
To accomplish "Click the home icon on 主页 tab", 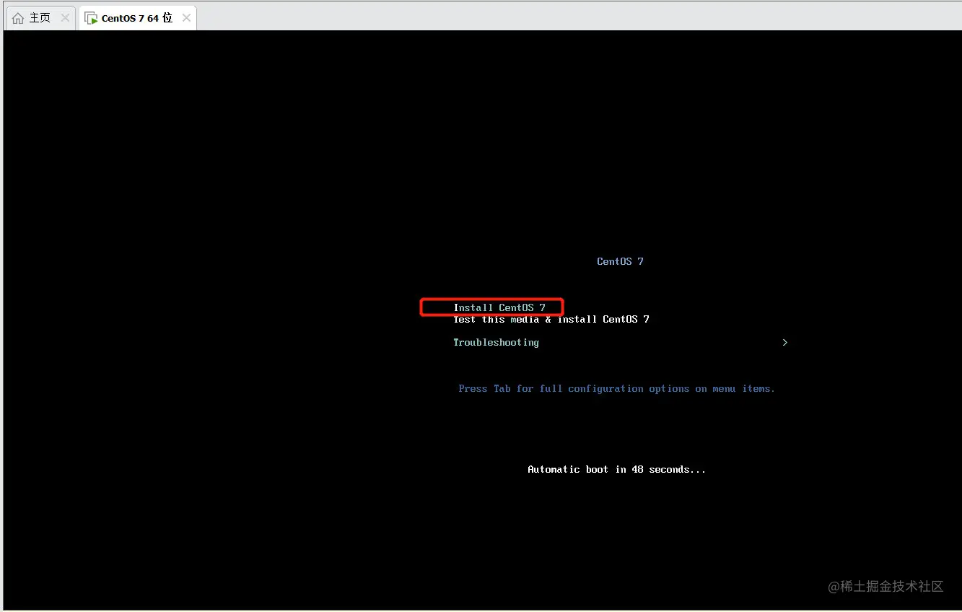I will 18,18.
